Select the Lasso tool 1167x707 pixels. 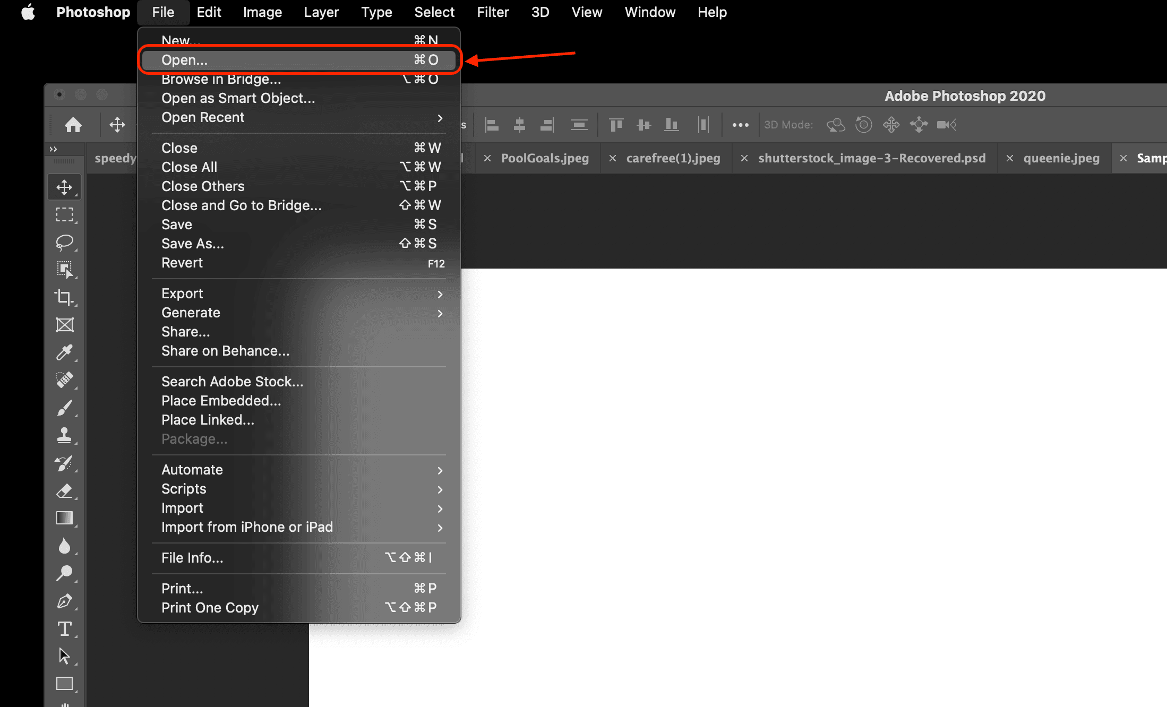[64, 242]
